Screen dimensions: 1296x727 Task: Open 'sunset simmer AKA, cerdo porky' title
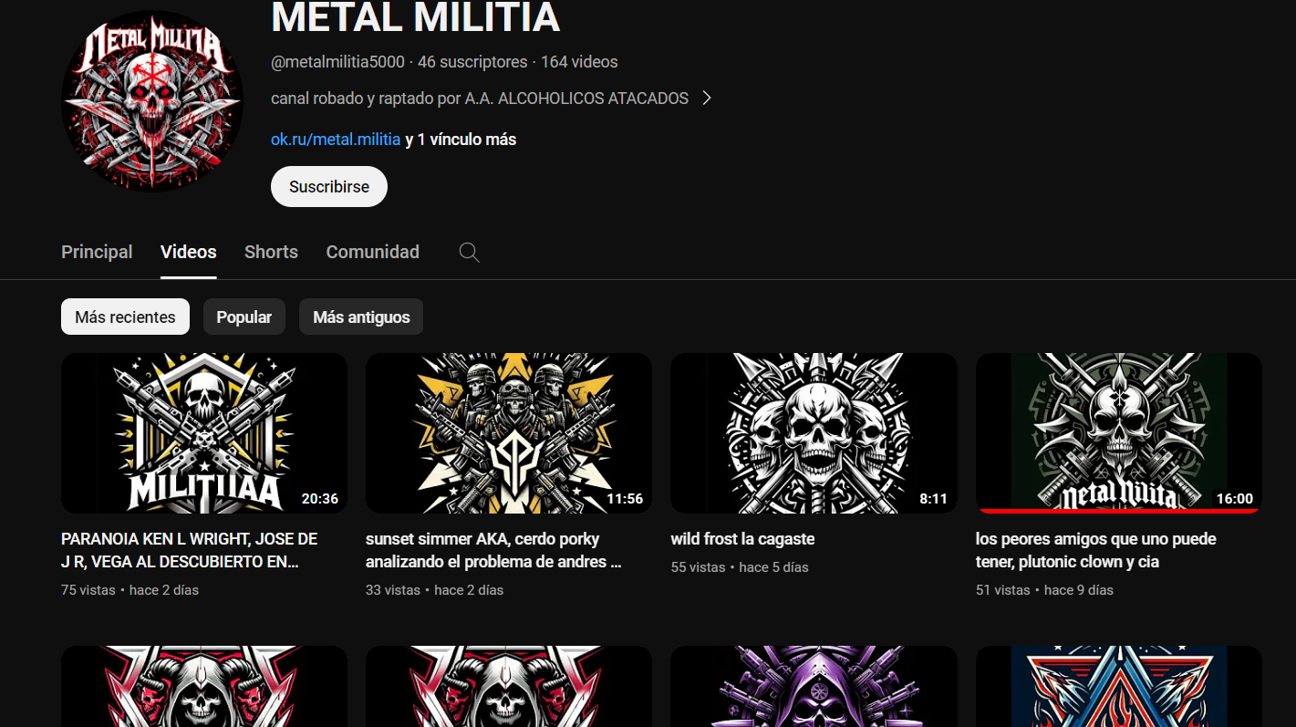click(x=494, y=550)
